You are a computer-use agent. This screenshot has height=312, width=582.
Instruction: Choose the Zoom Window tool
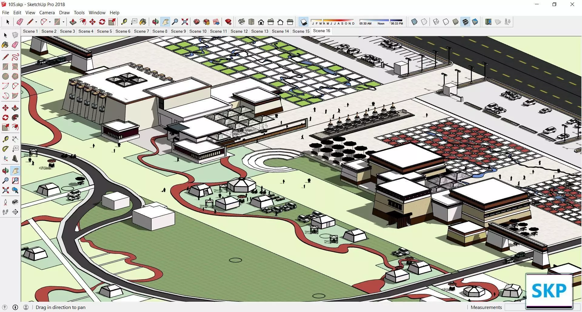click(x=15, y=181)
